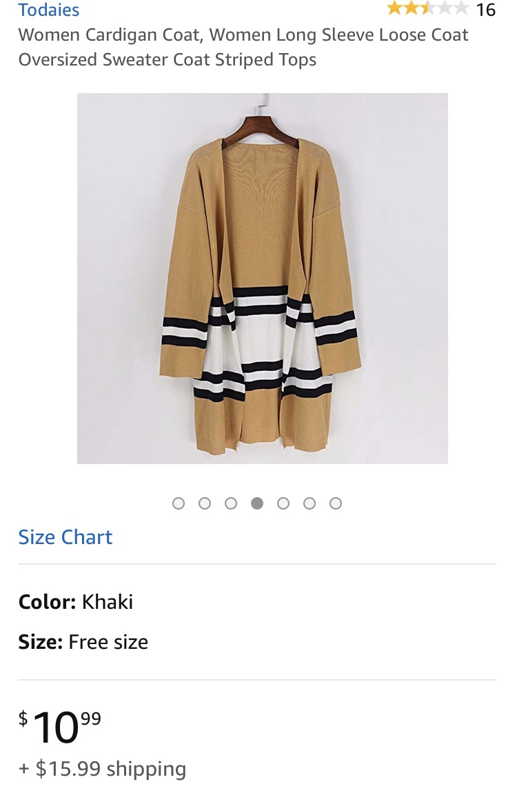Select the third image carousel dot
The height and width of the screenshot is (804, 517).
[230, 503]
